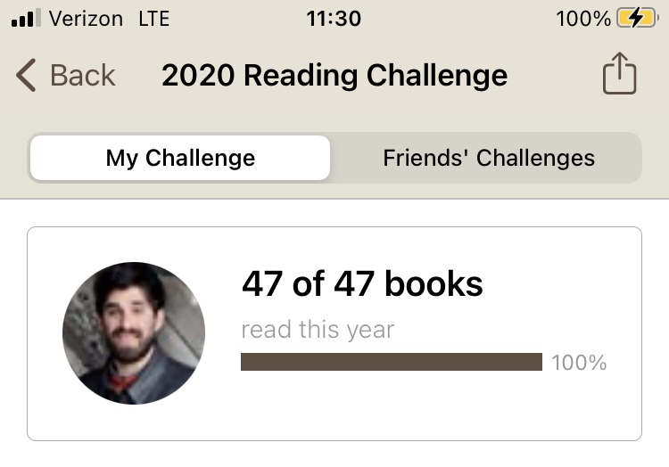Select the My Challenge tab
The image size is (669, 467).
(x=180, y=159)
